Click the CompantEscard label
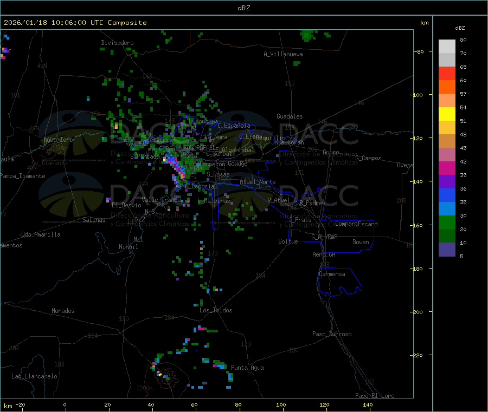488x412 pixels. coord(356,224)
